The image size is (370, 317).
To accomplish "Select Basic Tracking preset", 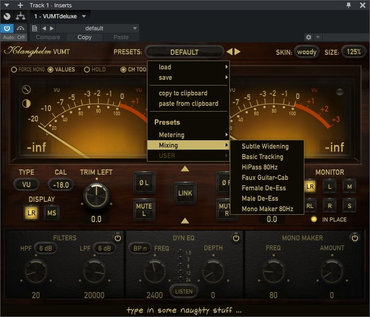I will click(x=267, y=157).
